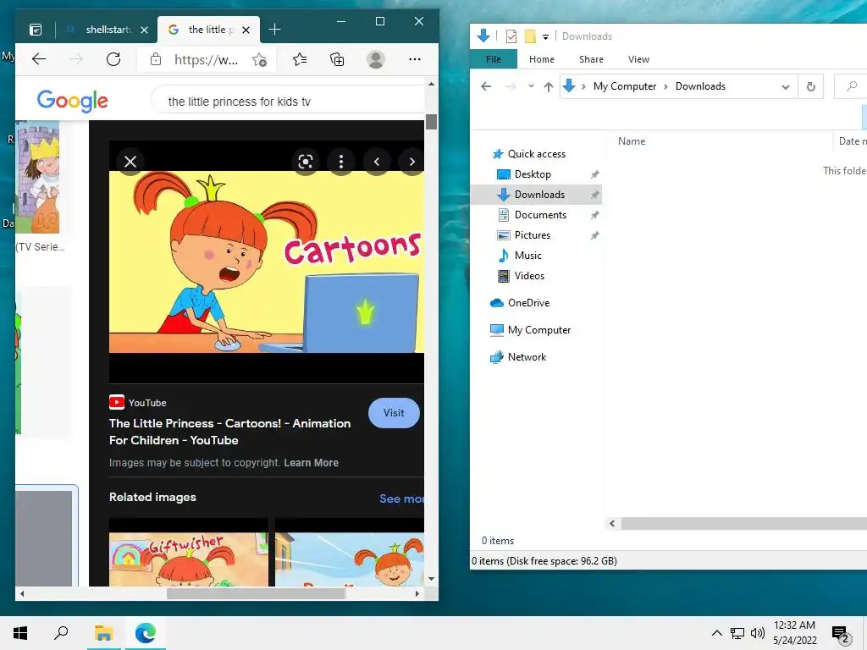This screenshot has height=650, width=867.
Task: Refresh the Downloads folder
Action: (x=810, y=87)
